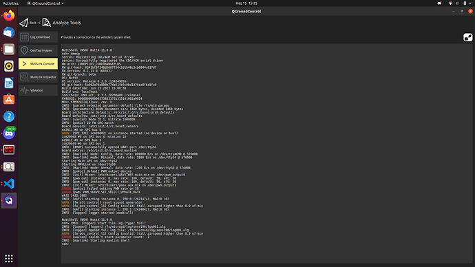The height and width of the screenshot is (267, 475).
Task: Select the Vibration analysis tool
Action: click(38, 90)
